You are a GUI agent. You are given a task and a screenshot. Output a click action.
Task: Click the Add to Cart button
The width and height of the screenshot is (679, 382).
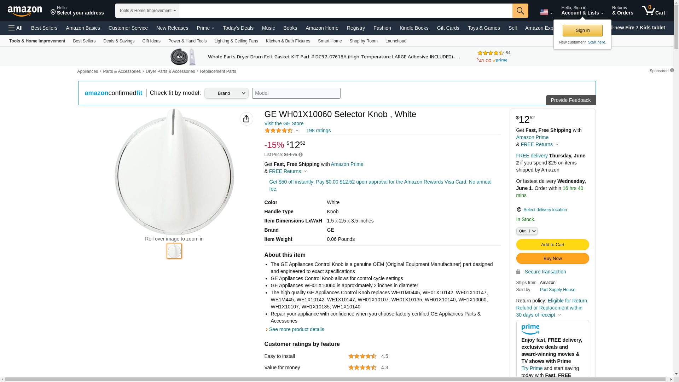(552, 245)
